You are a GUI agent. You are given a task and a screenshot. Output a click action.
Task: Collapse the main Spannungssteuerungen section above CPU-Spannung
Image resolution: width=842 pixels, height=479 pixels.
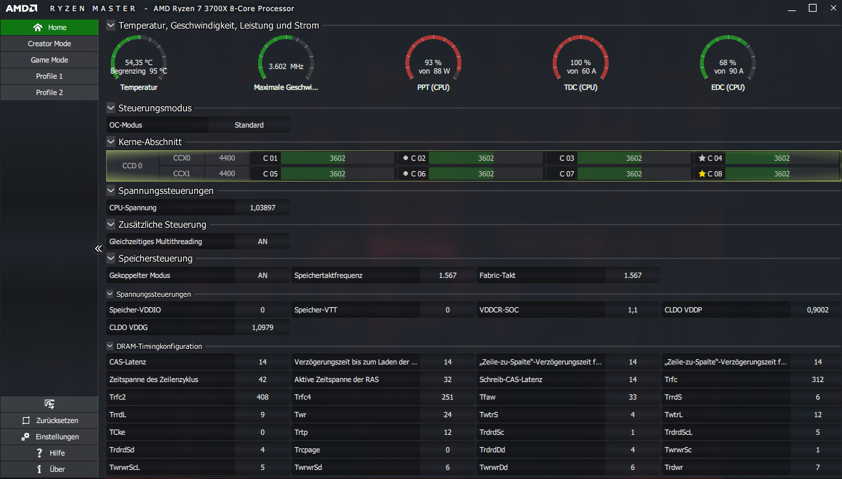pos(111,191)
